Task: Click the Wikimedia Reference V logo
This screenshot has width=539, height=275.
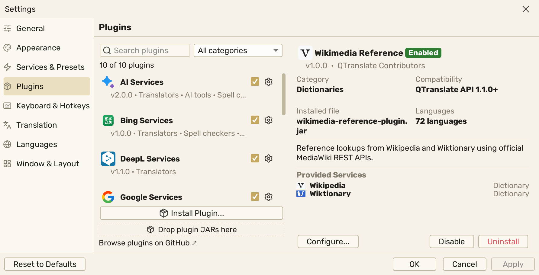Action: [x=305, y=53]
